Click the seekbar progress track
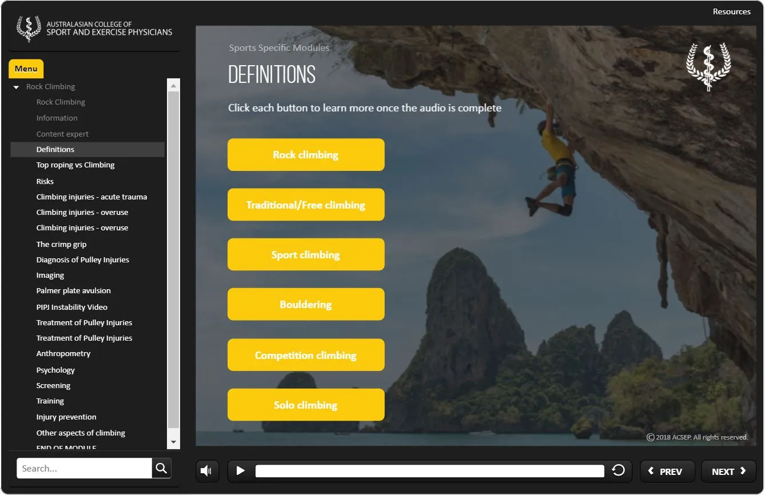Image resolution: width=765 pixels, height=495 pixels. coord(429,471)
